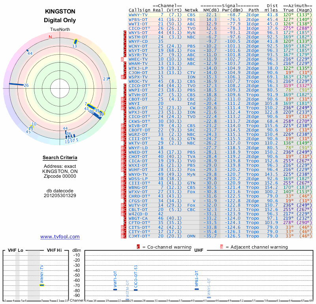The height and width of the screenshot is (304, 316).
Task: Click the co-channel warning icon beside WSTM-DT
Action: point(125,37)
